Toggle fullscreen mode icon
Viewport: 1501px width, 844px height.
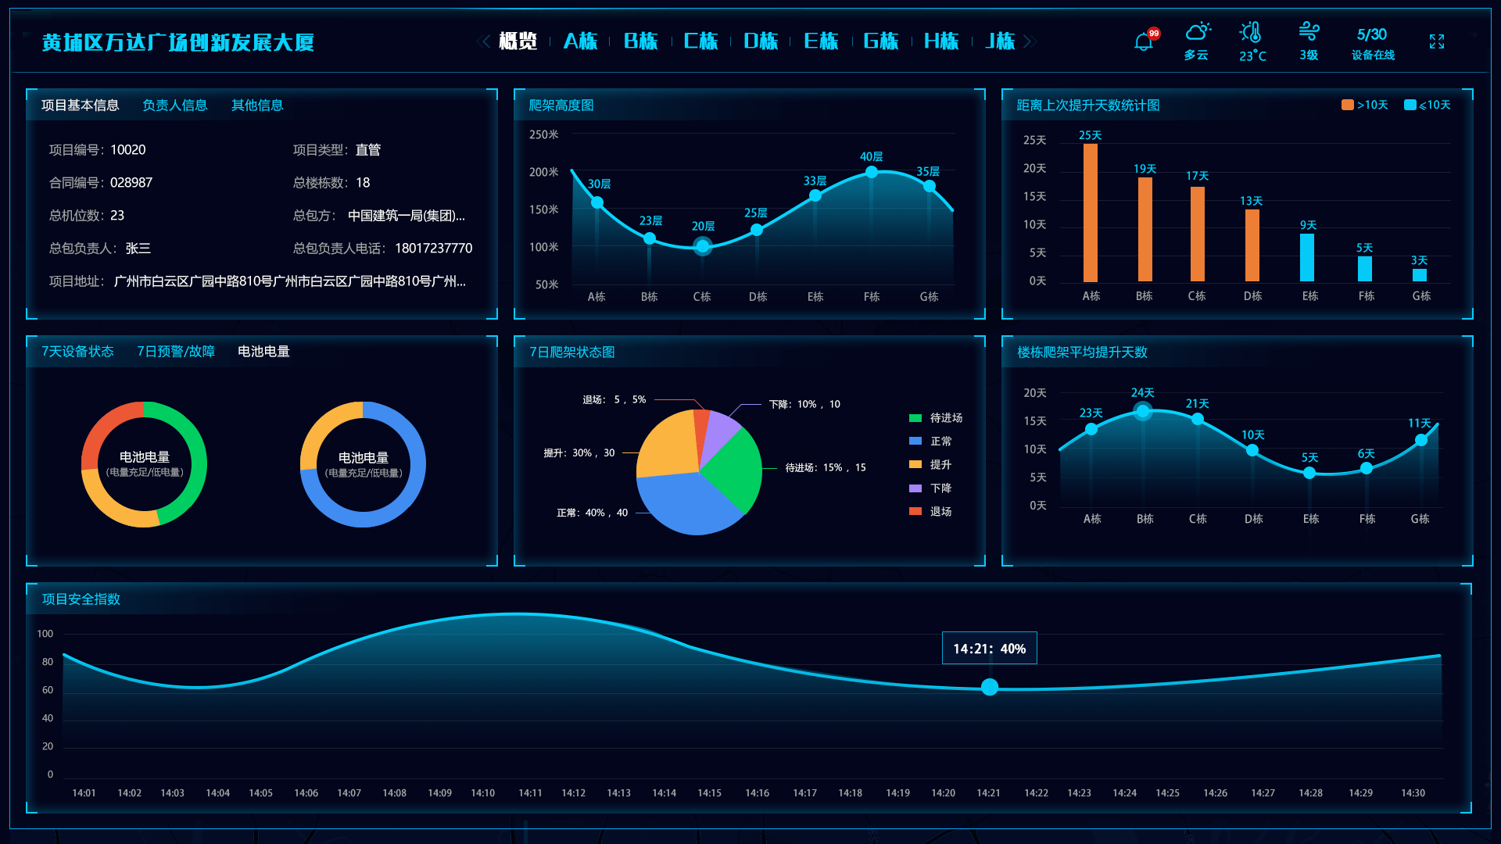(x=1437, y=41)
